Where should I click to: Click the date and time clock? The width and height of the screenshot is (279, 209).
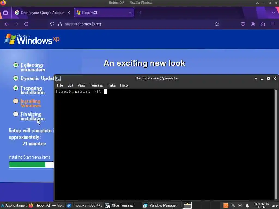[261, 205]
